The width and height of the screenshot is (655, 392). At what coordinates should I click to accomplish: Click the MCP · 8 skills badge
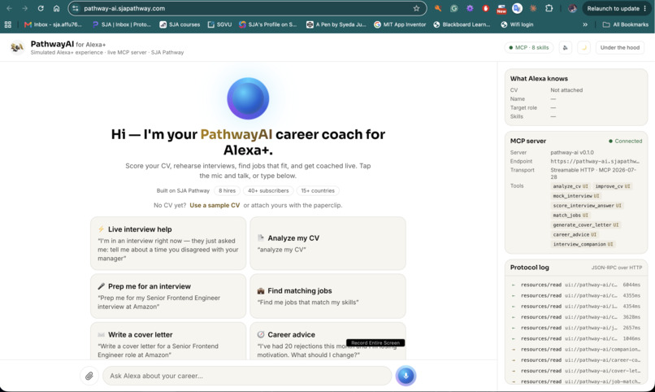tap(529, 48)
